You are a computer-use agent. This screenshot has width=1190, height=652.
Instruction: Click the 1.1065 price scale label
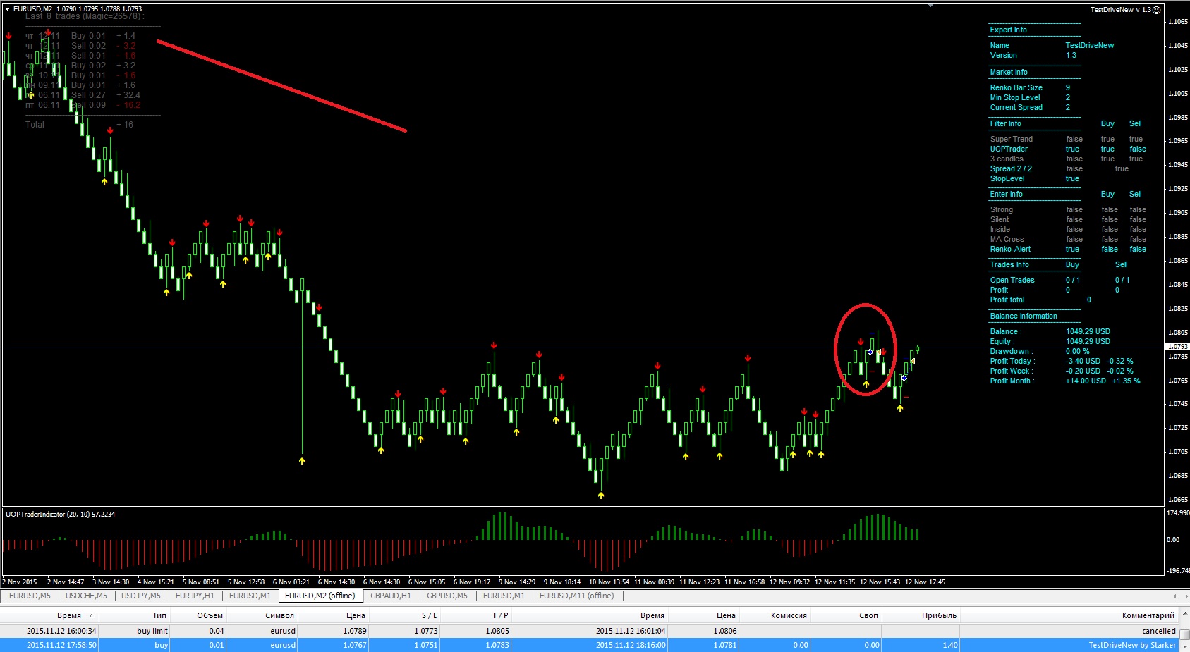1177,22
